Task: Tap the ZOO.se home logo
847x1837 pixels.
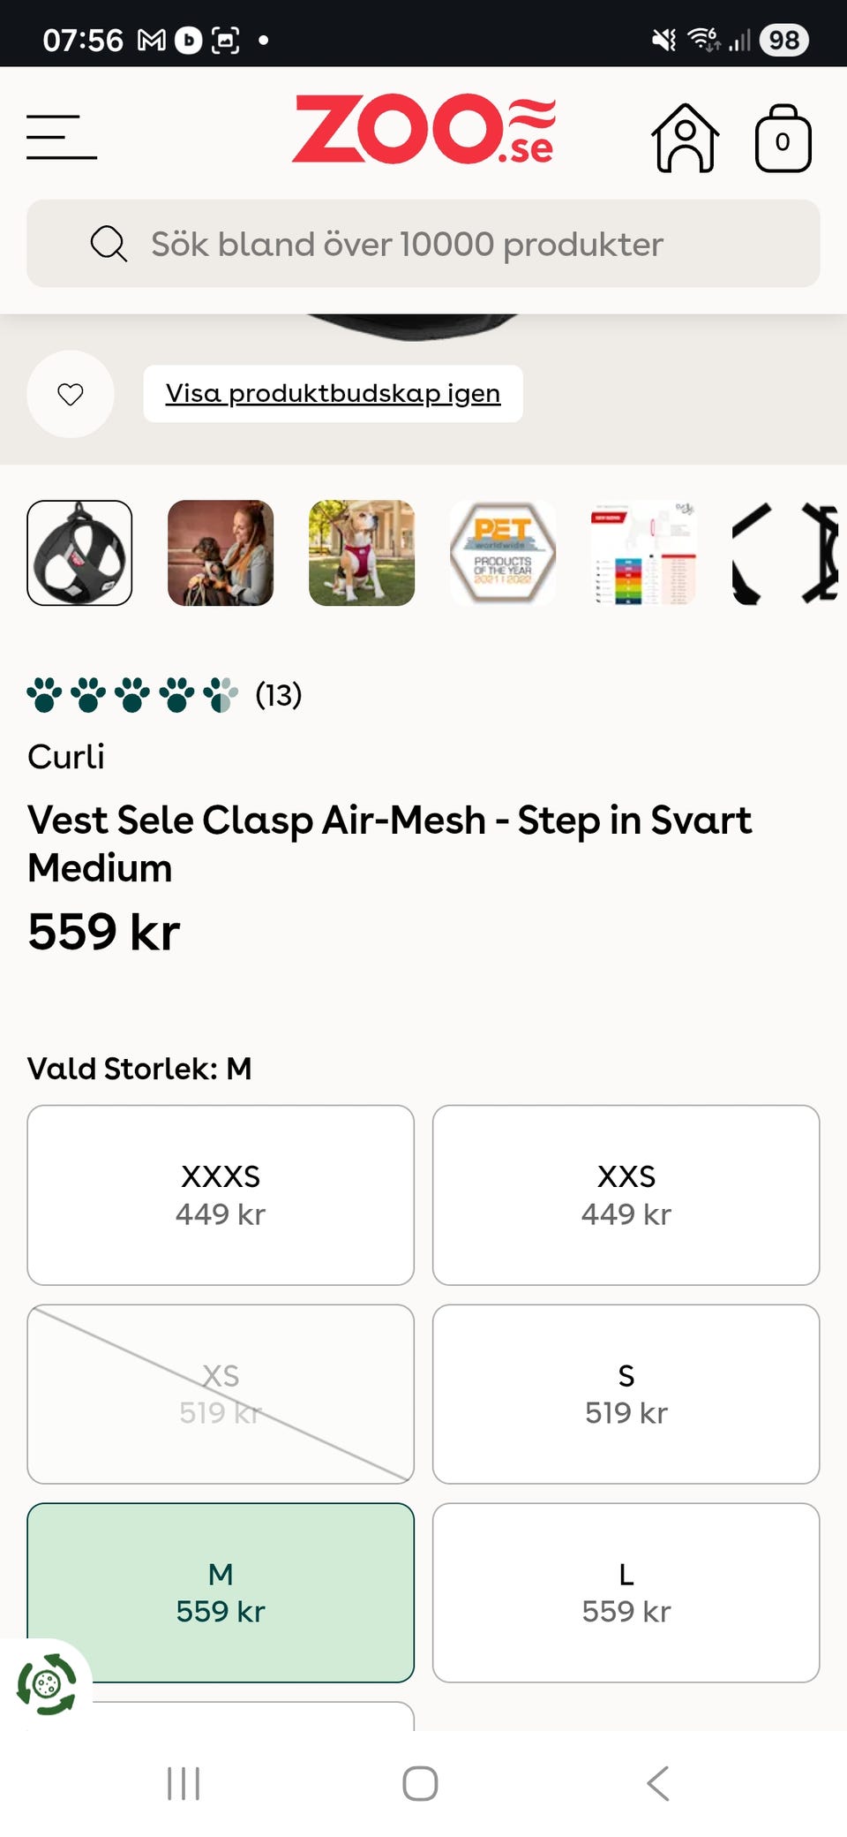Action: [423, 130]
